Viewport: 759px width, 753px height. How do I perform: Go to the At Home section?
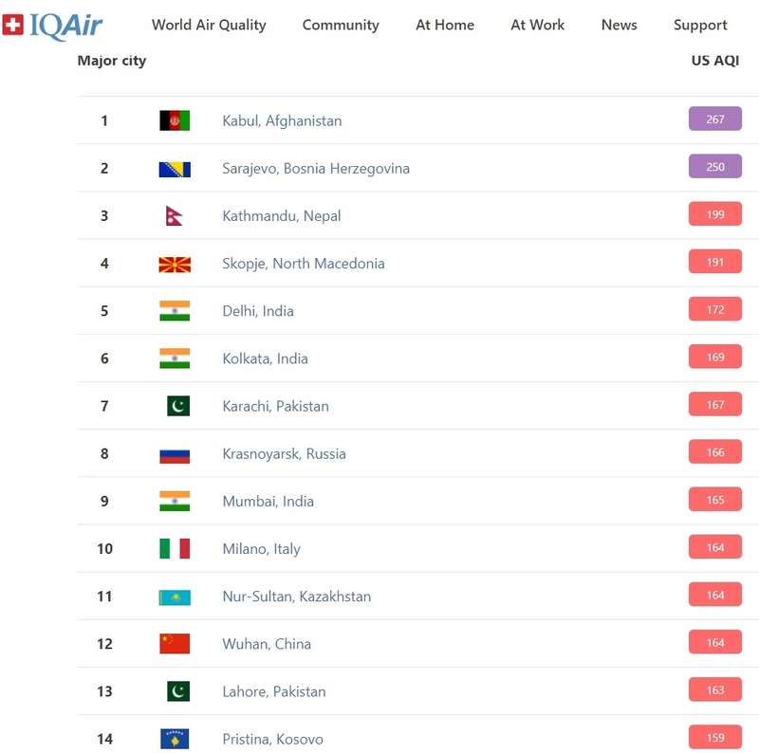click(x=445, y=26)
